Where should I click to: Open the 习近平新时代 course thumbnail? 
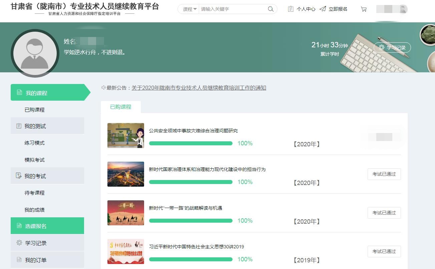[x=126, y=251]
